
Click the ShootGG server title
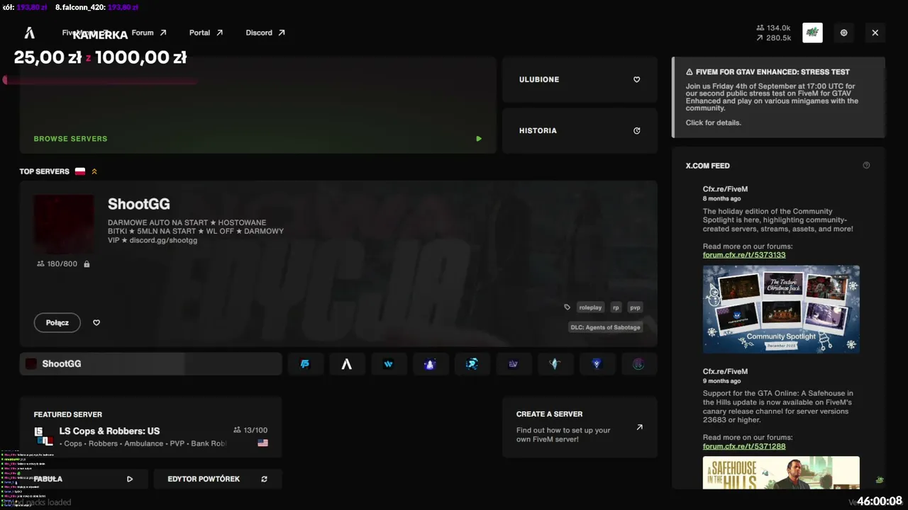(x=139, y=204)
